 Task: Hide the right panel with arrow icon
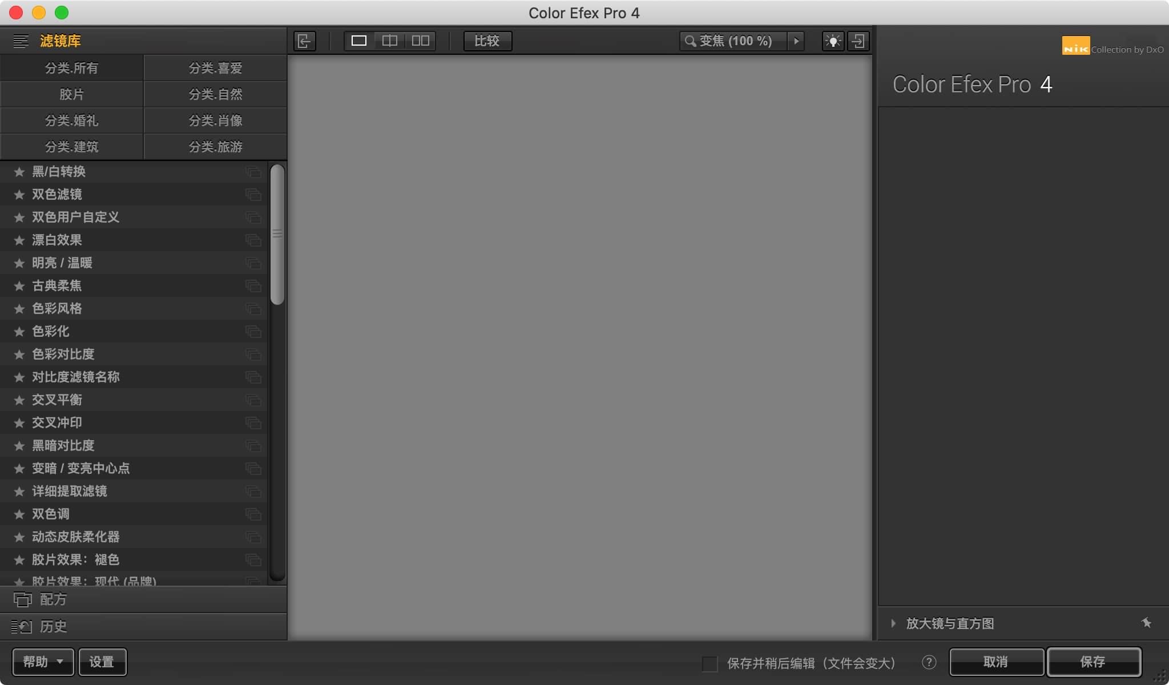(x=858, y=41)
